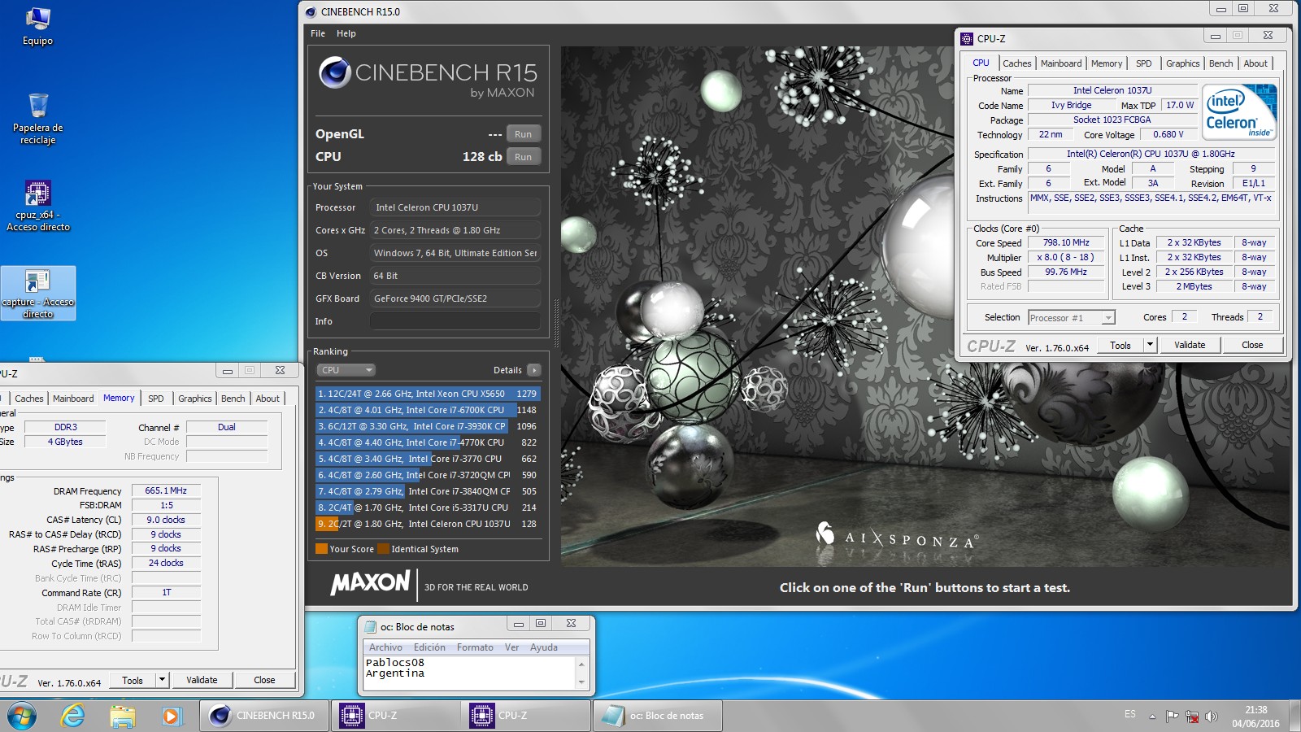1301x732 pixels.
Task: Run the CPU benchmark
Action: click(524, 157)
